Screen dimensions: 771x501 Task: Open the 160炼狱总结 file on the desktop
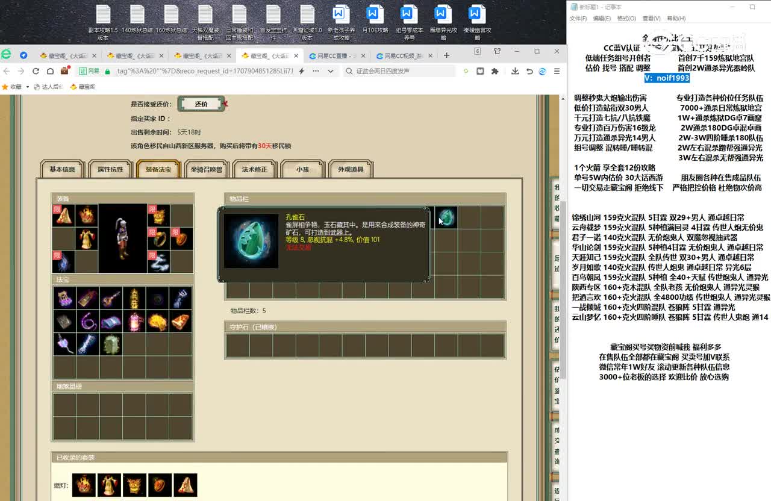pyautogui.click(x=171, y=19)
